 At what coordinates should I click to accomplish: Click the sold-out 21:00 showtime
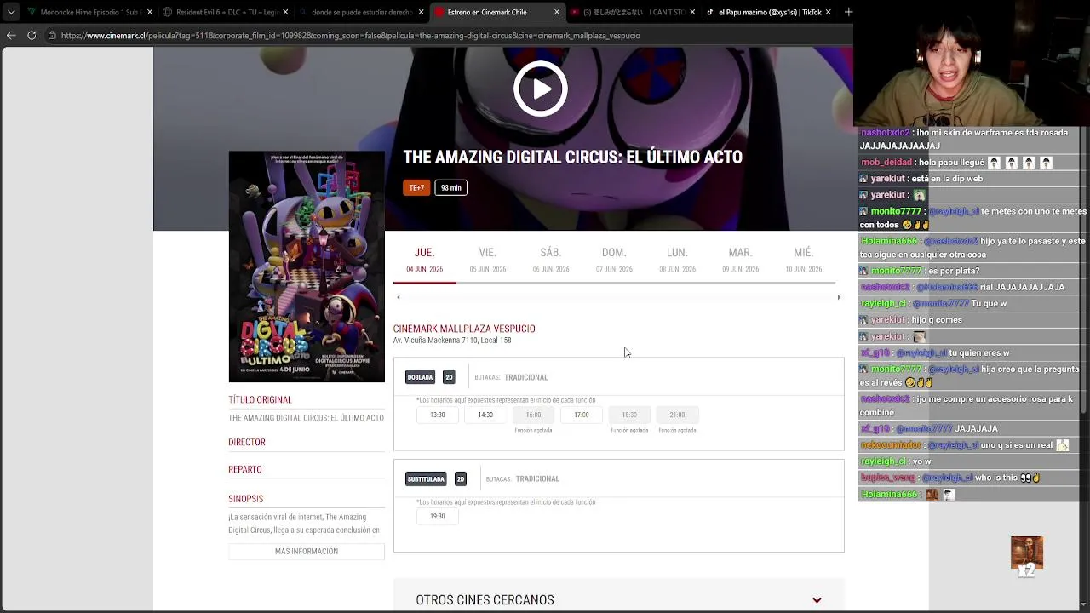[677, 415]
